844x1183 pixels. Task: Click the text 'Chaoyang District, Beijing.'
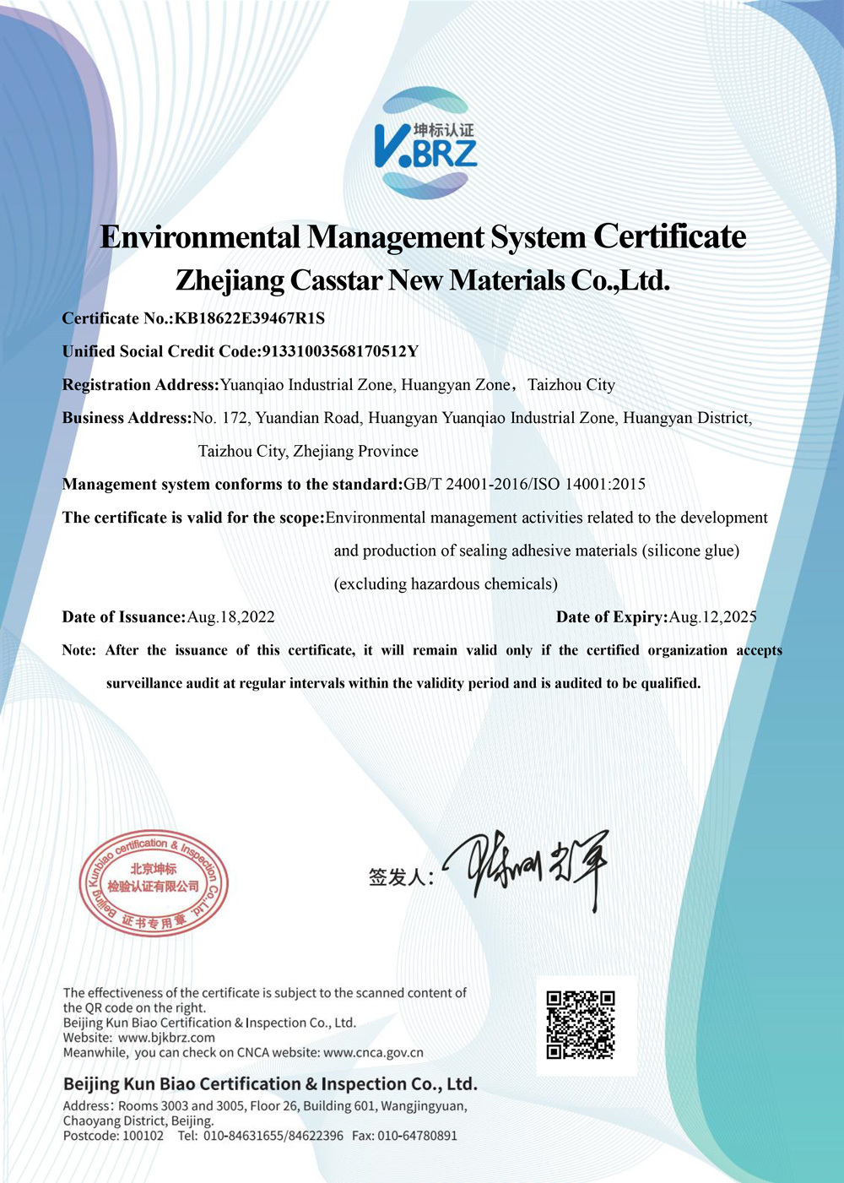pos(138,1121)
